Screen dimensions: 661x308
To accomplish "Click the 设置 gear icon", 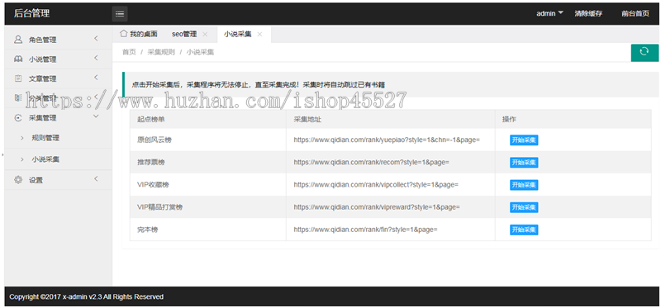I will 18,180.
